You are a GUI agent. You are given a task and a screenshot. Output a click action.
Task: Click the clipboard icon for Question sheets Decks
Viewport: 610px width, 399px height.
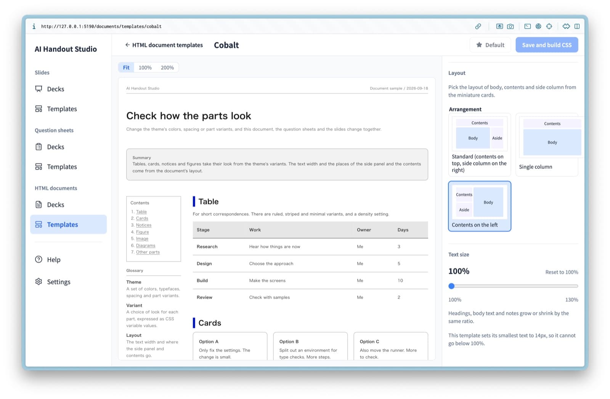point(39,147)
